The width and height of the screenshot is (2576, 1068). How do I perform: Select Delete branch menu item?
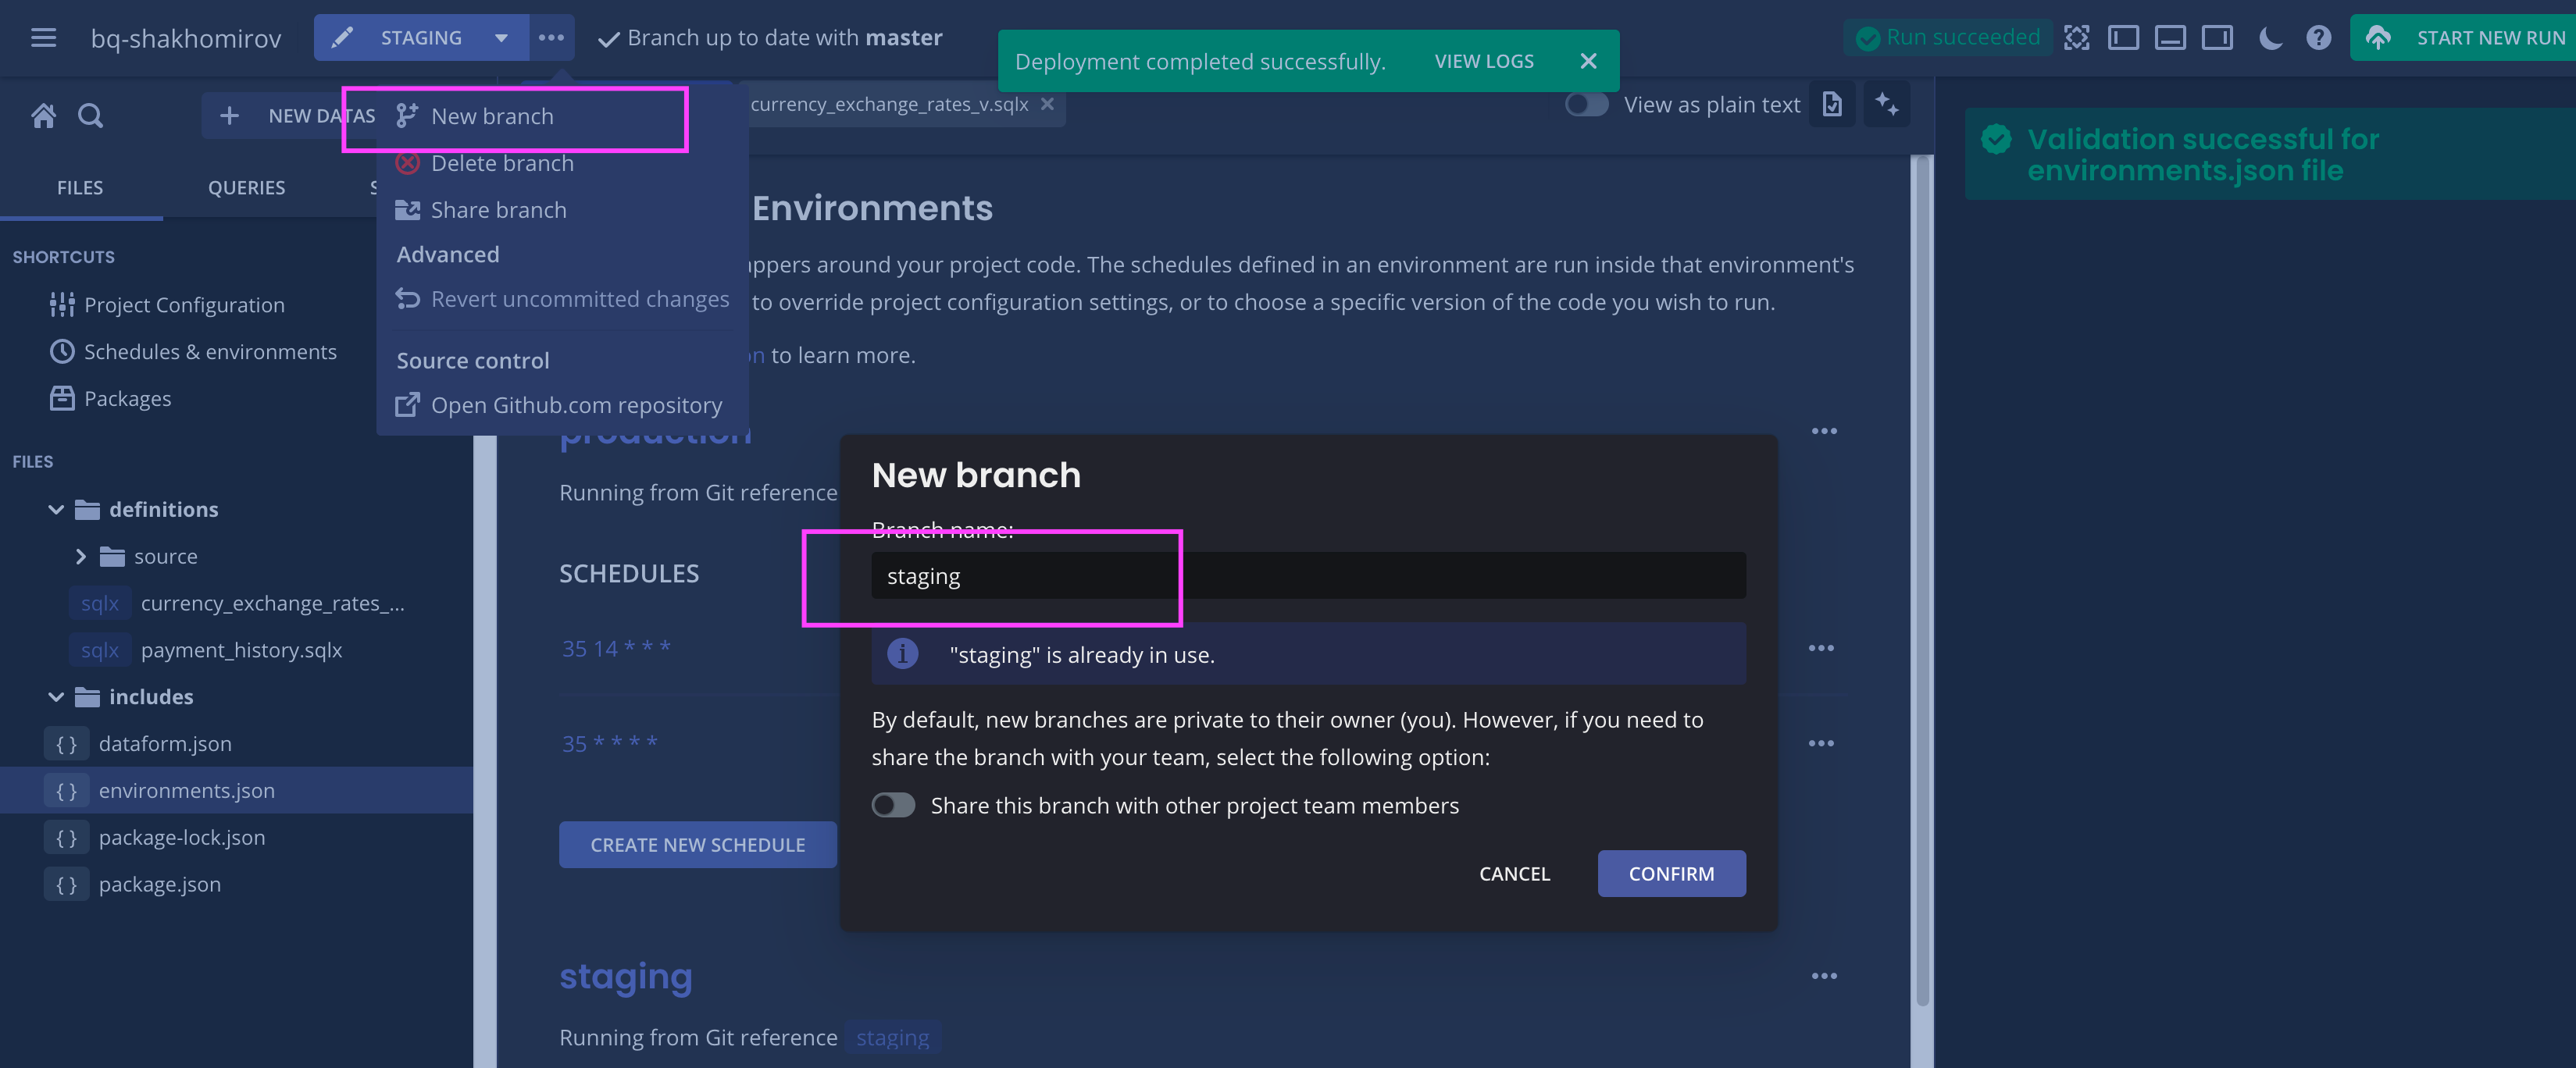501,163
